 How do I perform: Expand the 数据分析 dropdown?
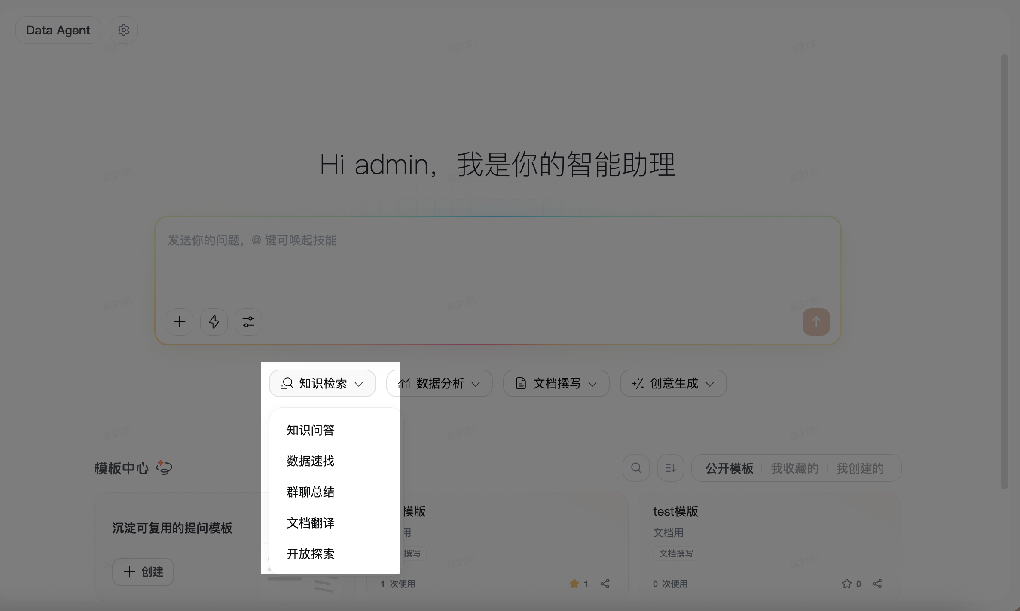click(476, 384)
